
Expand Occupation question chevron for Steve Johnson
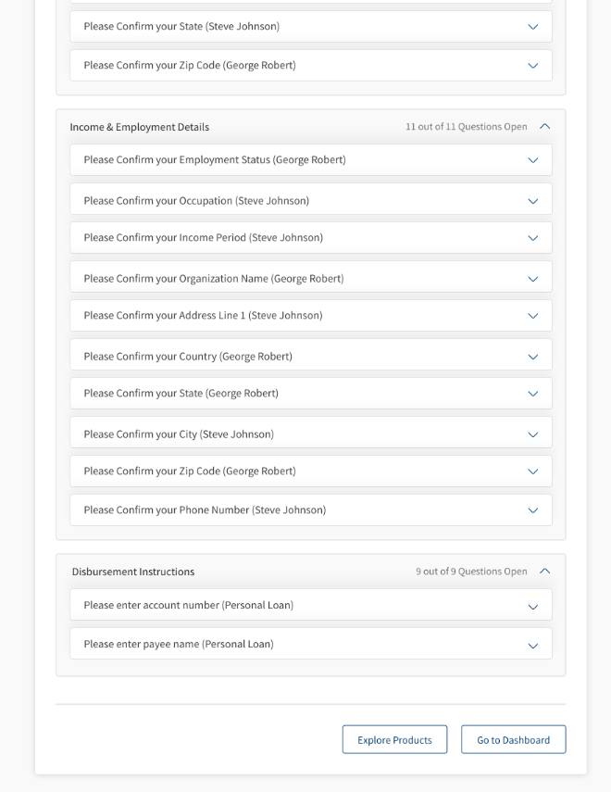tap(532, 201)
